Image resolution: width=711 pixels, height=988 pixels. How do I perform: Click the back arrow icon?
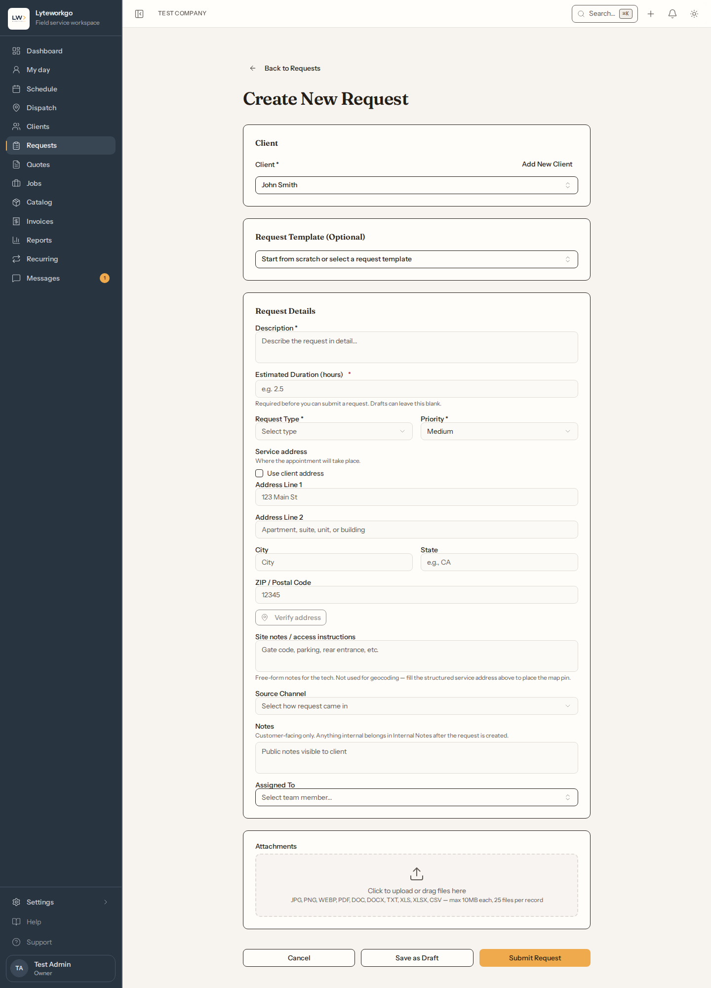click(x=253, y=68)
